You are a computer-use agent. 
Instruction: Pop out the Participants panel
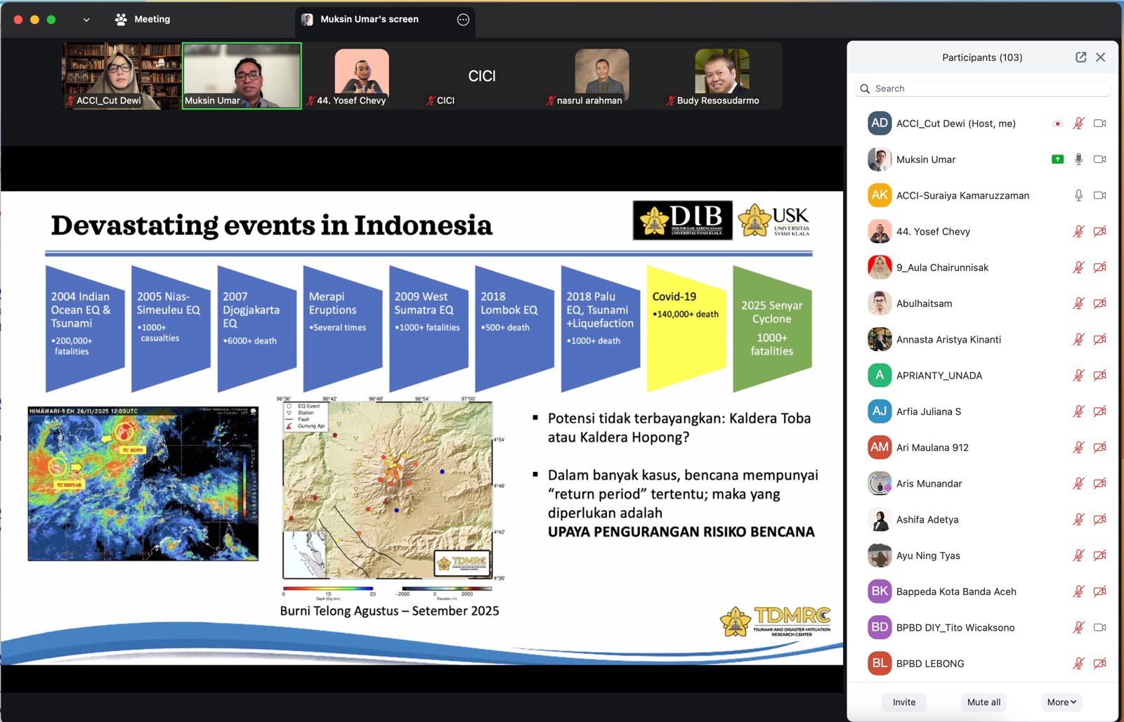pos(1080,58)
